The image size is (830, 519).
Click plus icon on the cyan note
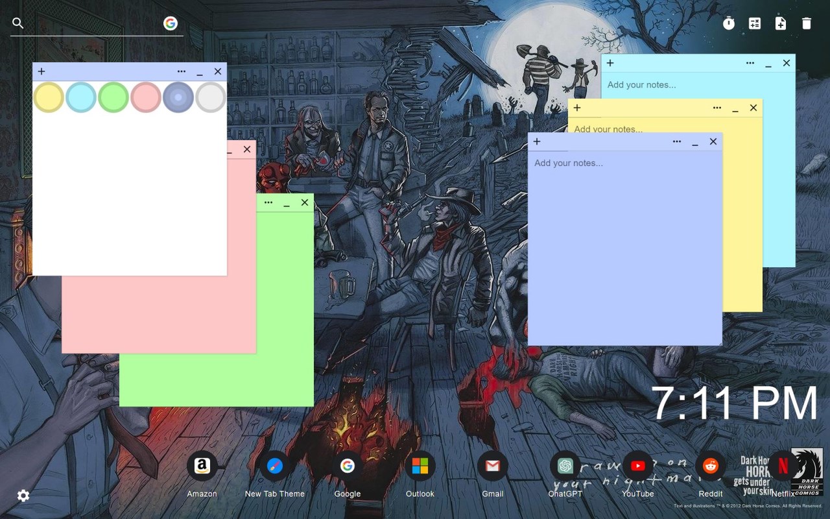[x=610, y=63]
